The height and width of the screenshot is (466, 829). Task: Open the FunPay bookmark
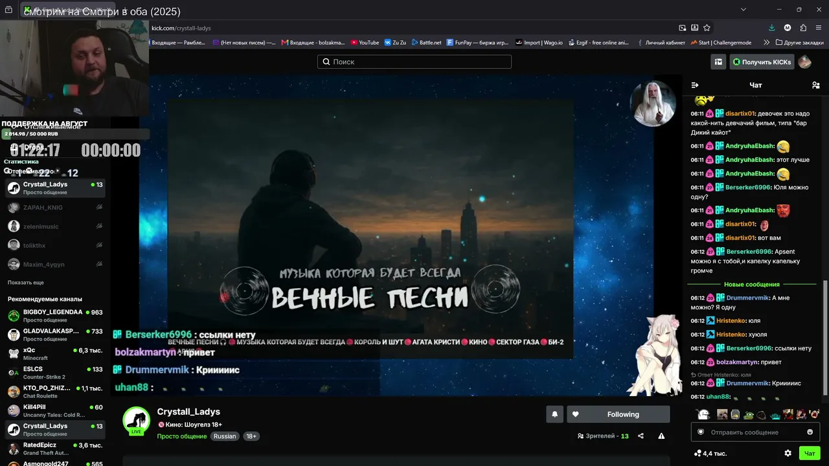point(478,43)
